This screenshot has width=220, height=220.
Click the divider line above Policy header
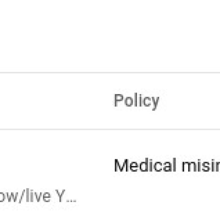coord(110,73)
